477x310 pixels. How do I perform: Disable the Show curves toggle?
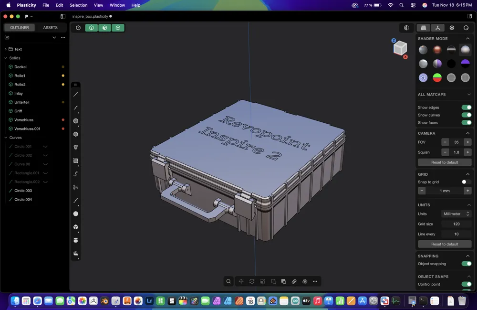(x=467, y=115)
